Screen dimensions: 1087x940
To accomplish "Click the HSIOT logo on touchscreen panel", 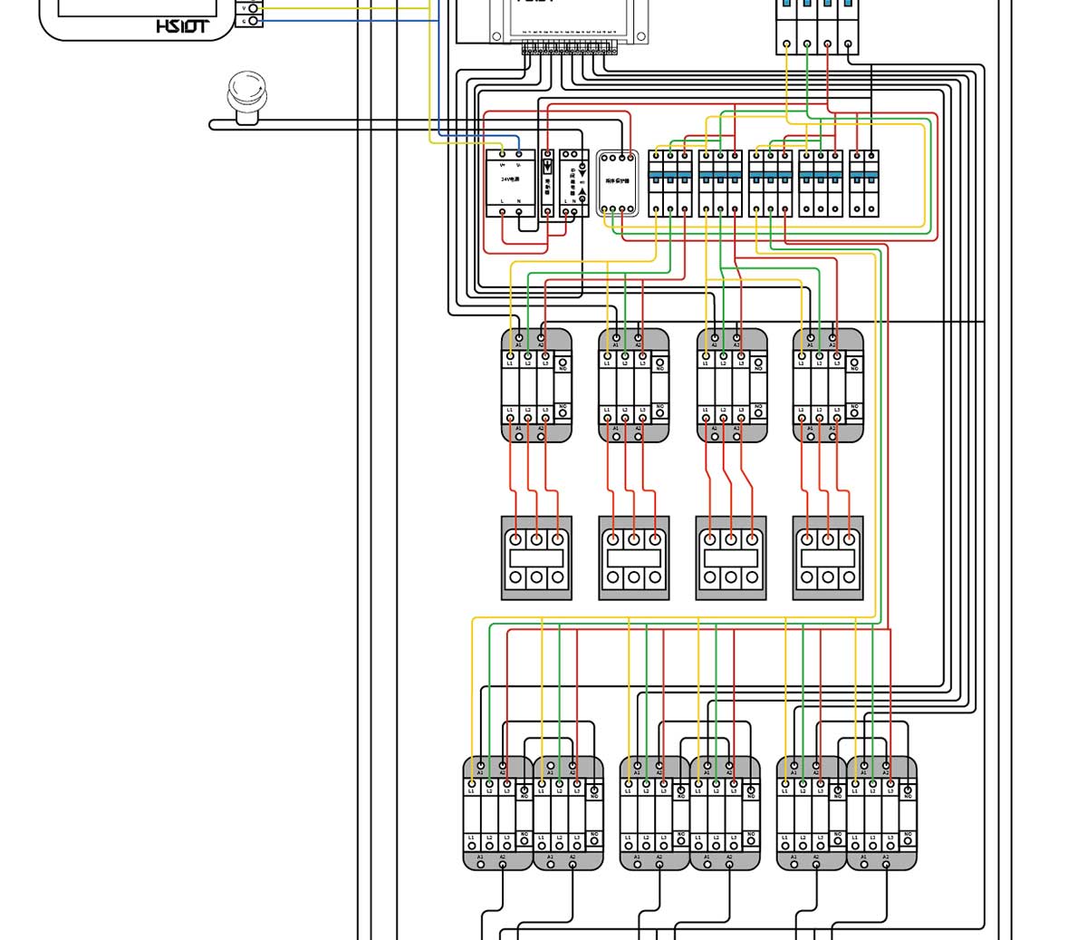I will pyautogui.click(x=181, y=26).
